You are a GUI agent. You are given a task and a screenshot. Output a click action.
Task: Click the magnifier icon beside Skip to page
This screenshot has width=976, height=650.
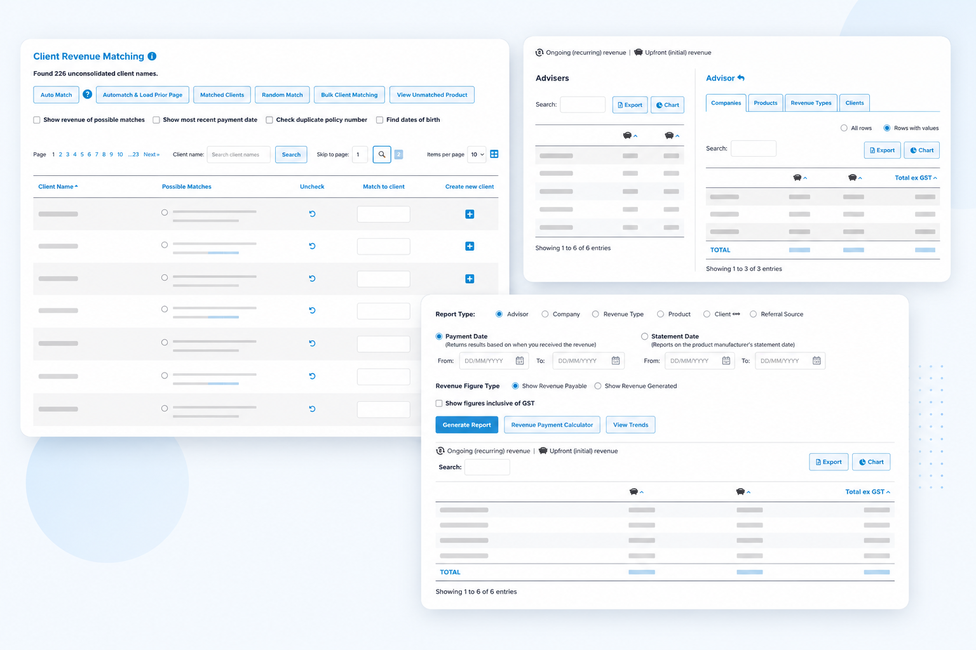(x=382, y=154)
